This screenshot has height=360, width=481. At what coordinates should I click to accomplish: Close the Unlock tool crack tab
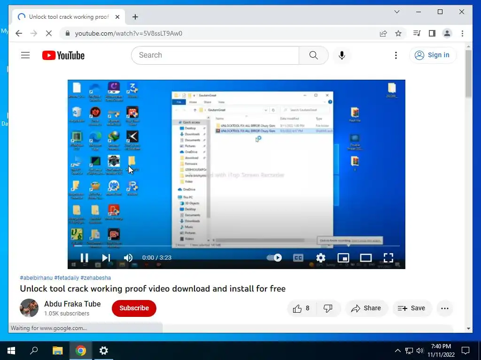(117, 17)
